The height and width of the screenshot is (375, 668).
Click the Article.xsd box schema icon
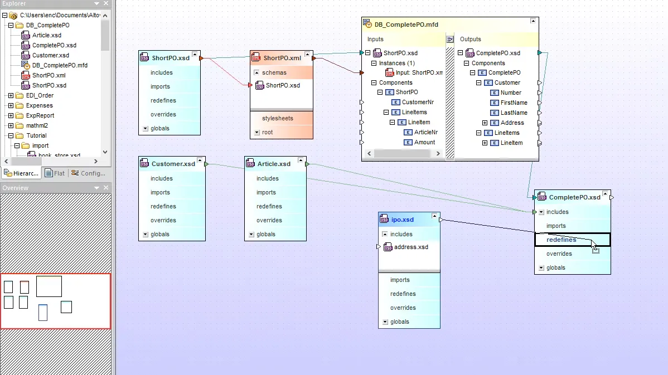[x=250, y=163]
